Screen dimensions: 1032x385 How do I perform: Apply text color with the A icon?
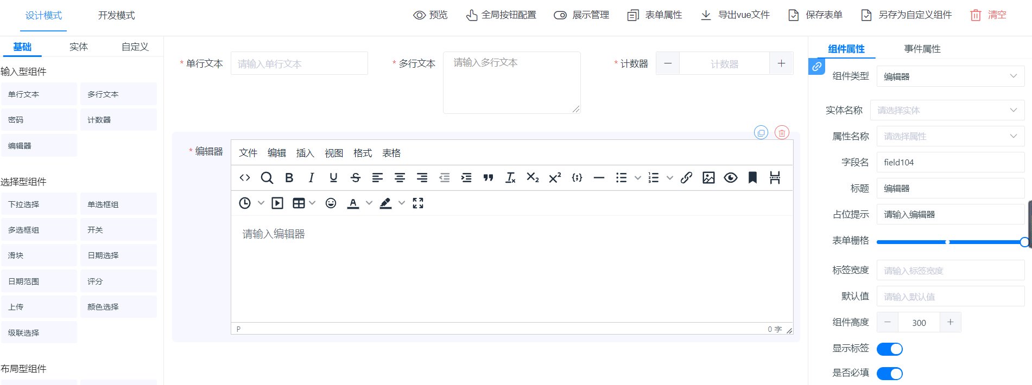coord(353,203)
